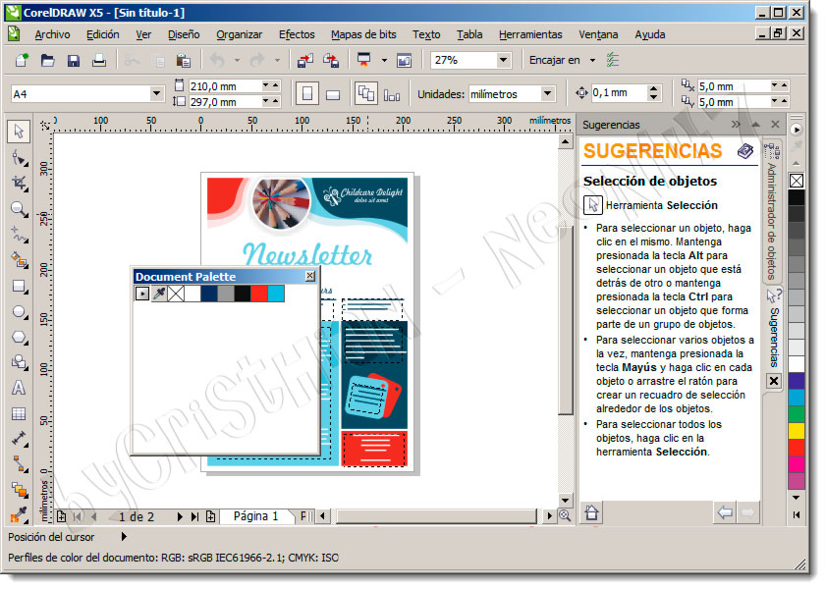Select the Freehand drawing tool
825x589 pixels.
(x=20, y=235)
